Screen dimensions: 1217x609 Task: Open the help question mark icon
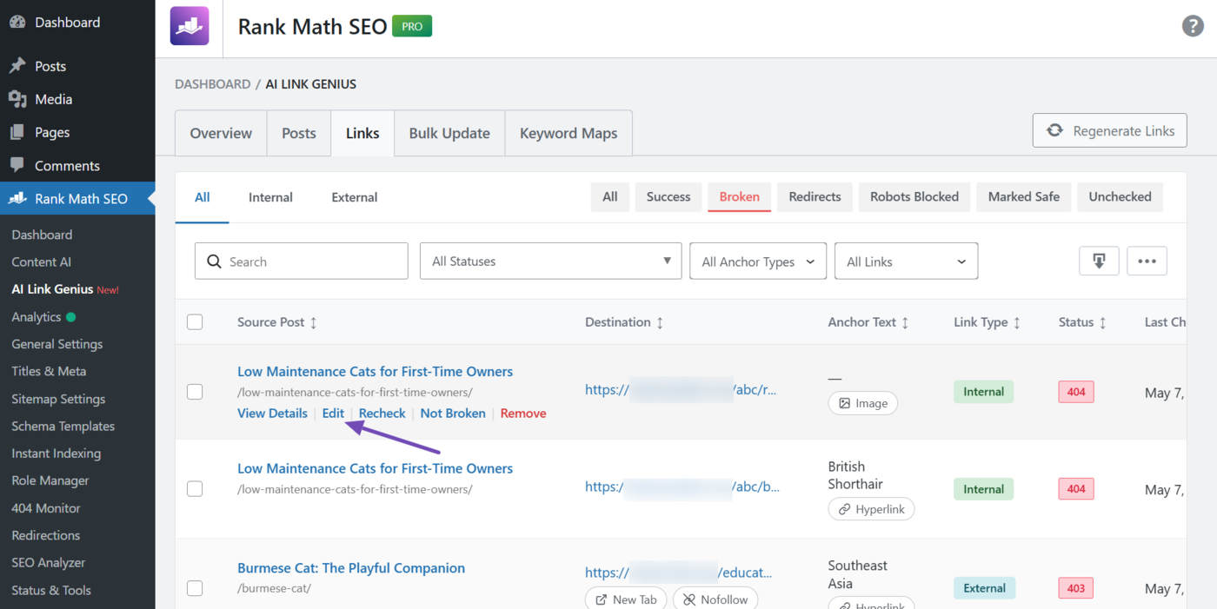tap(1193, 26)
